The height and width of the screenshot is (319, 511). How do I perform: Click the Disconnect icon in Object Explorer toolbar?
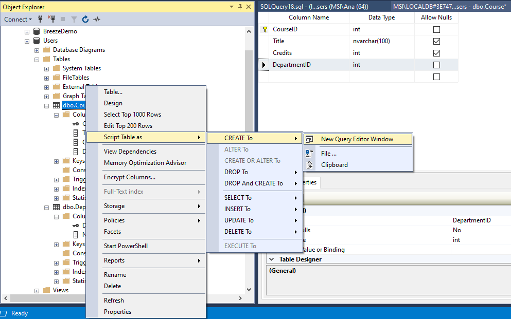(x=52, y=19)
